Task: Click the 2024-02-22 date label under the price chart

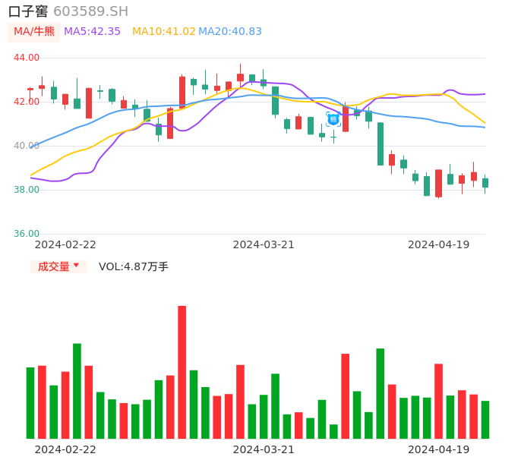Action: tap(65, 244)
